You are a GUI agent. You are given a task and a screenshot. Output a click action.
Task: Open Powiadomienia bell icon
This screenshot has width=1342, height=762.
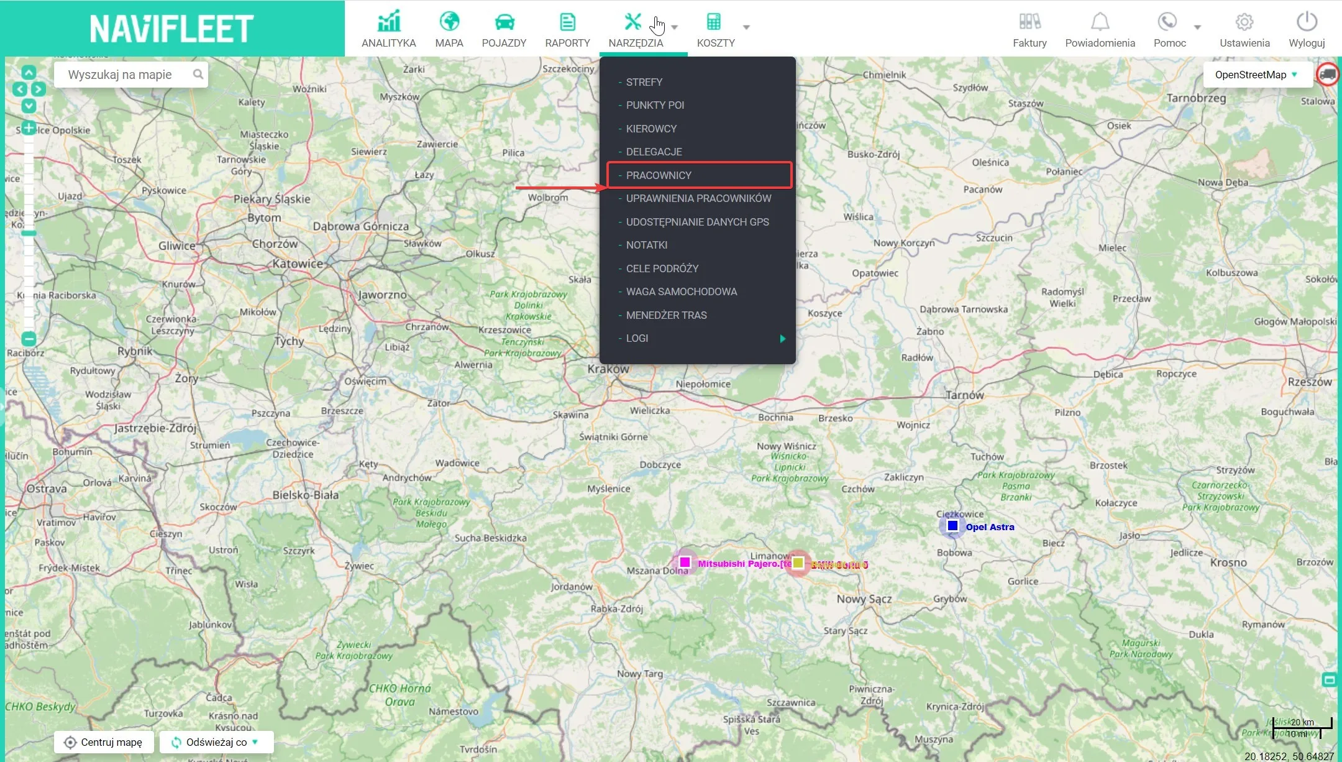click(1100, 22)
